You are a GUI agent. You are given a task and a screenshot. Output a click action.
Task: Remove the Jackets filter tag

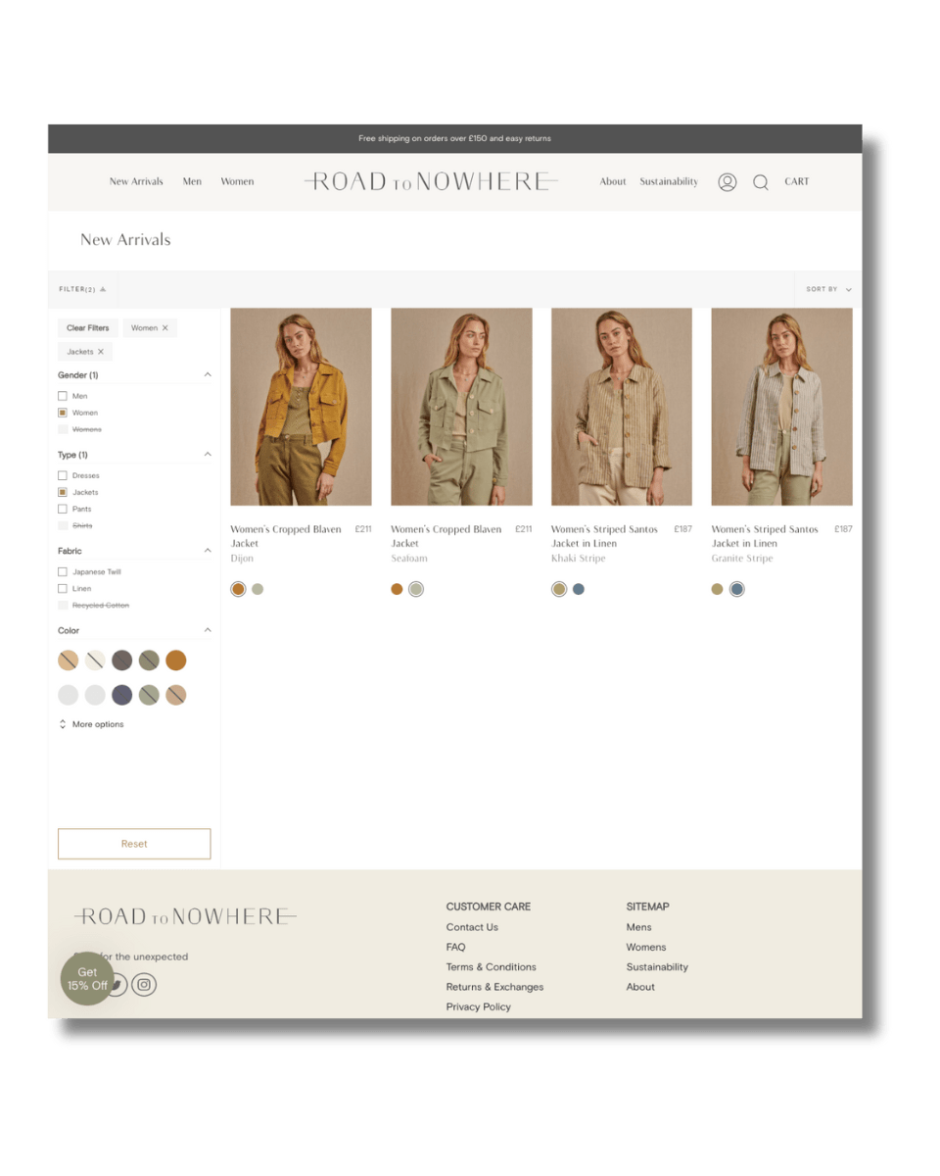tap(101, 352)
